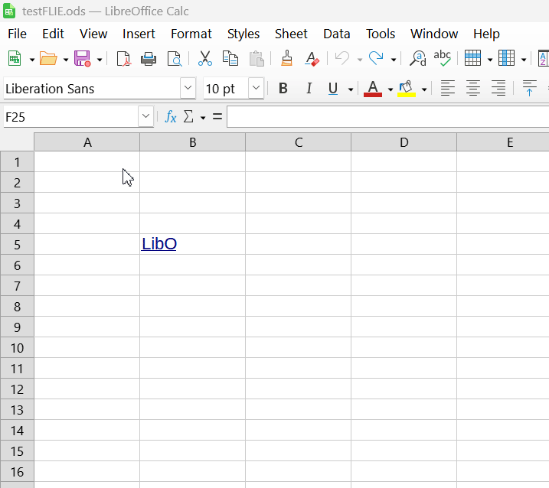Click the LibO hyperlink in cell B5
The height and width of the screenshot is (488, 549).
coord(159,244)
